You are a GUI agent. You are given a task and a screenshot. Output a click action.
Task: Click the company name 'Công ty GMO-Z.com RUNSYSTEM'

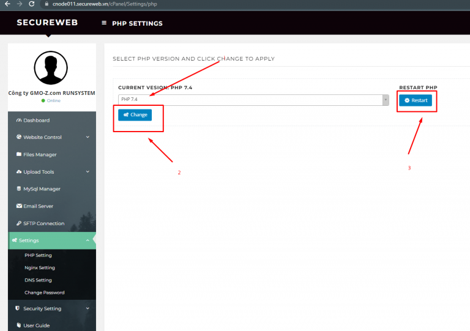(x=51, y=93)
